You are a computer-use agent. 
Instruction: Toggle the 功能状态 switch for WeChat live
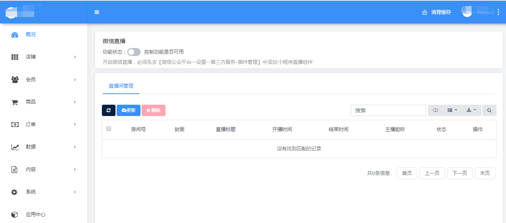[x=134, y=52]
